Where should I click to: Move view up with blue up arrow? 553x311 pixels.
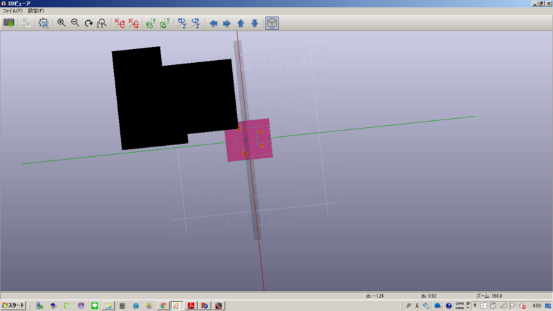pos(241,23)
